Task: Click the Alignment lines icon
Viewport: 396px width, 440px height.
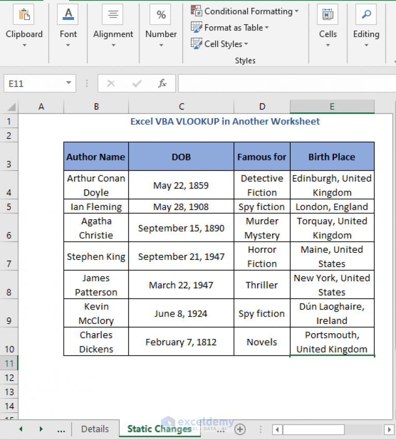Action: point(113,14)
